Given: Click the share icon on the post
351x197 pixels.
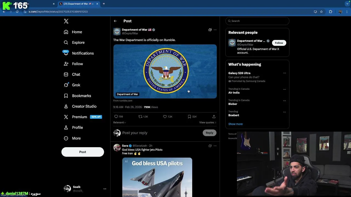Looking at the screenshot, I should pyautogui.click(x=214, y=117).
